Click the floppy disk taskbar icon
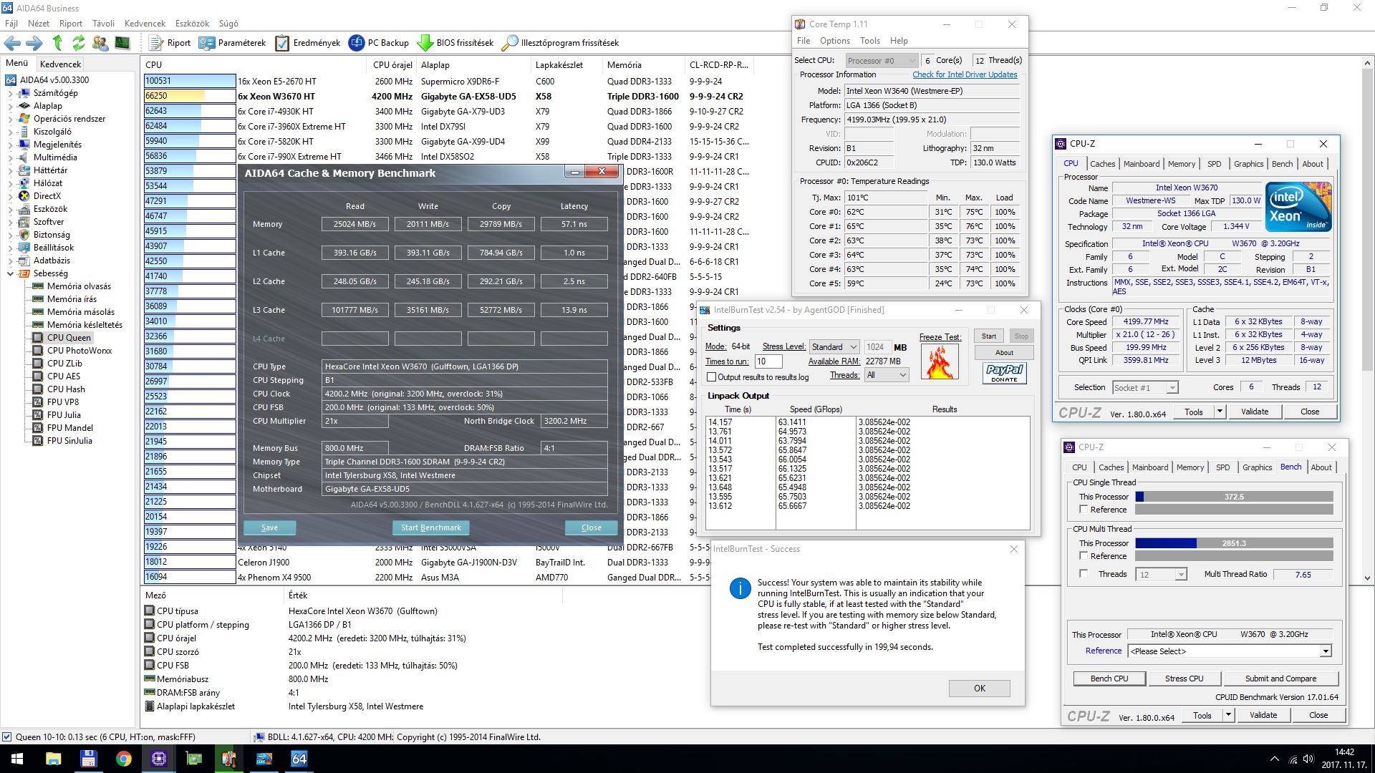Screen dimensions: 1375x773 [x=88, y=759]
